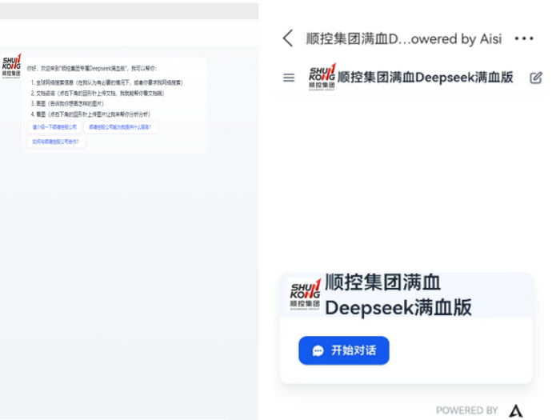Open the hamburger menu icon
Screen dimensions: 560x420
(x=289, y=78)
